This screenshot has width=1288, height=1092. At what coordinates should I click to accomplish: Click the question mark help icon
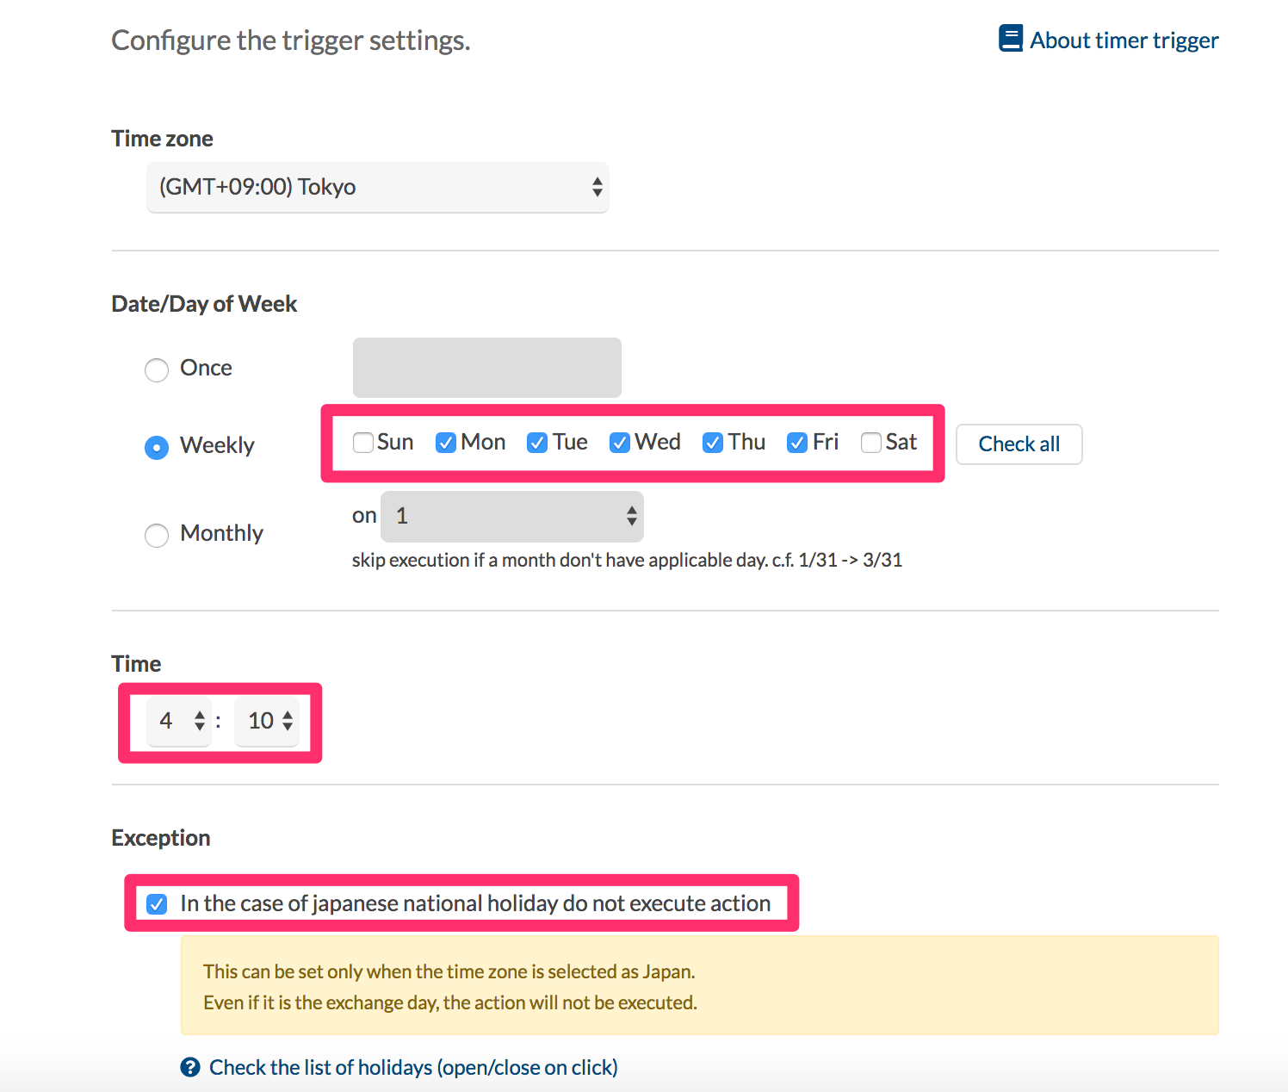pos(190,1067)
